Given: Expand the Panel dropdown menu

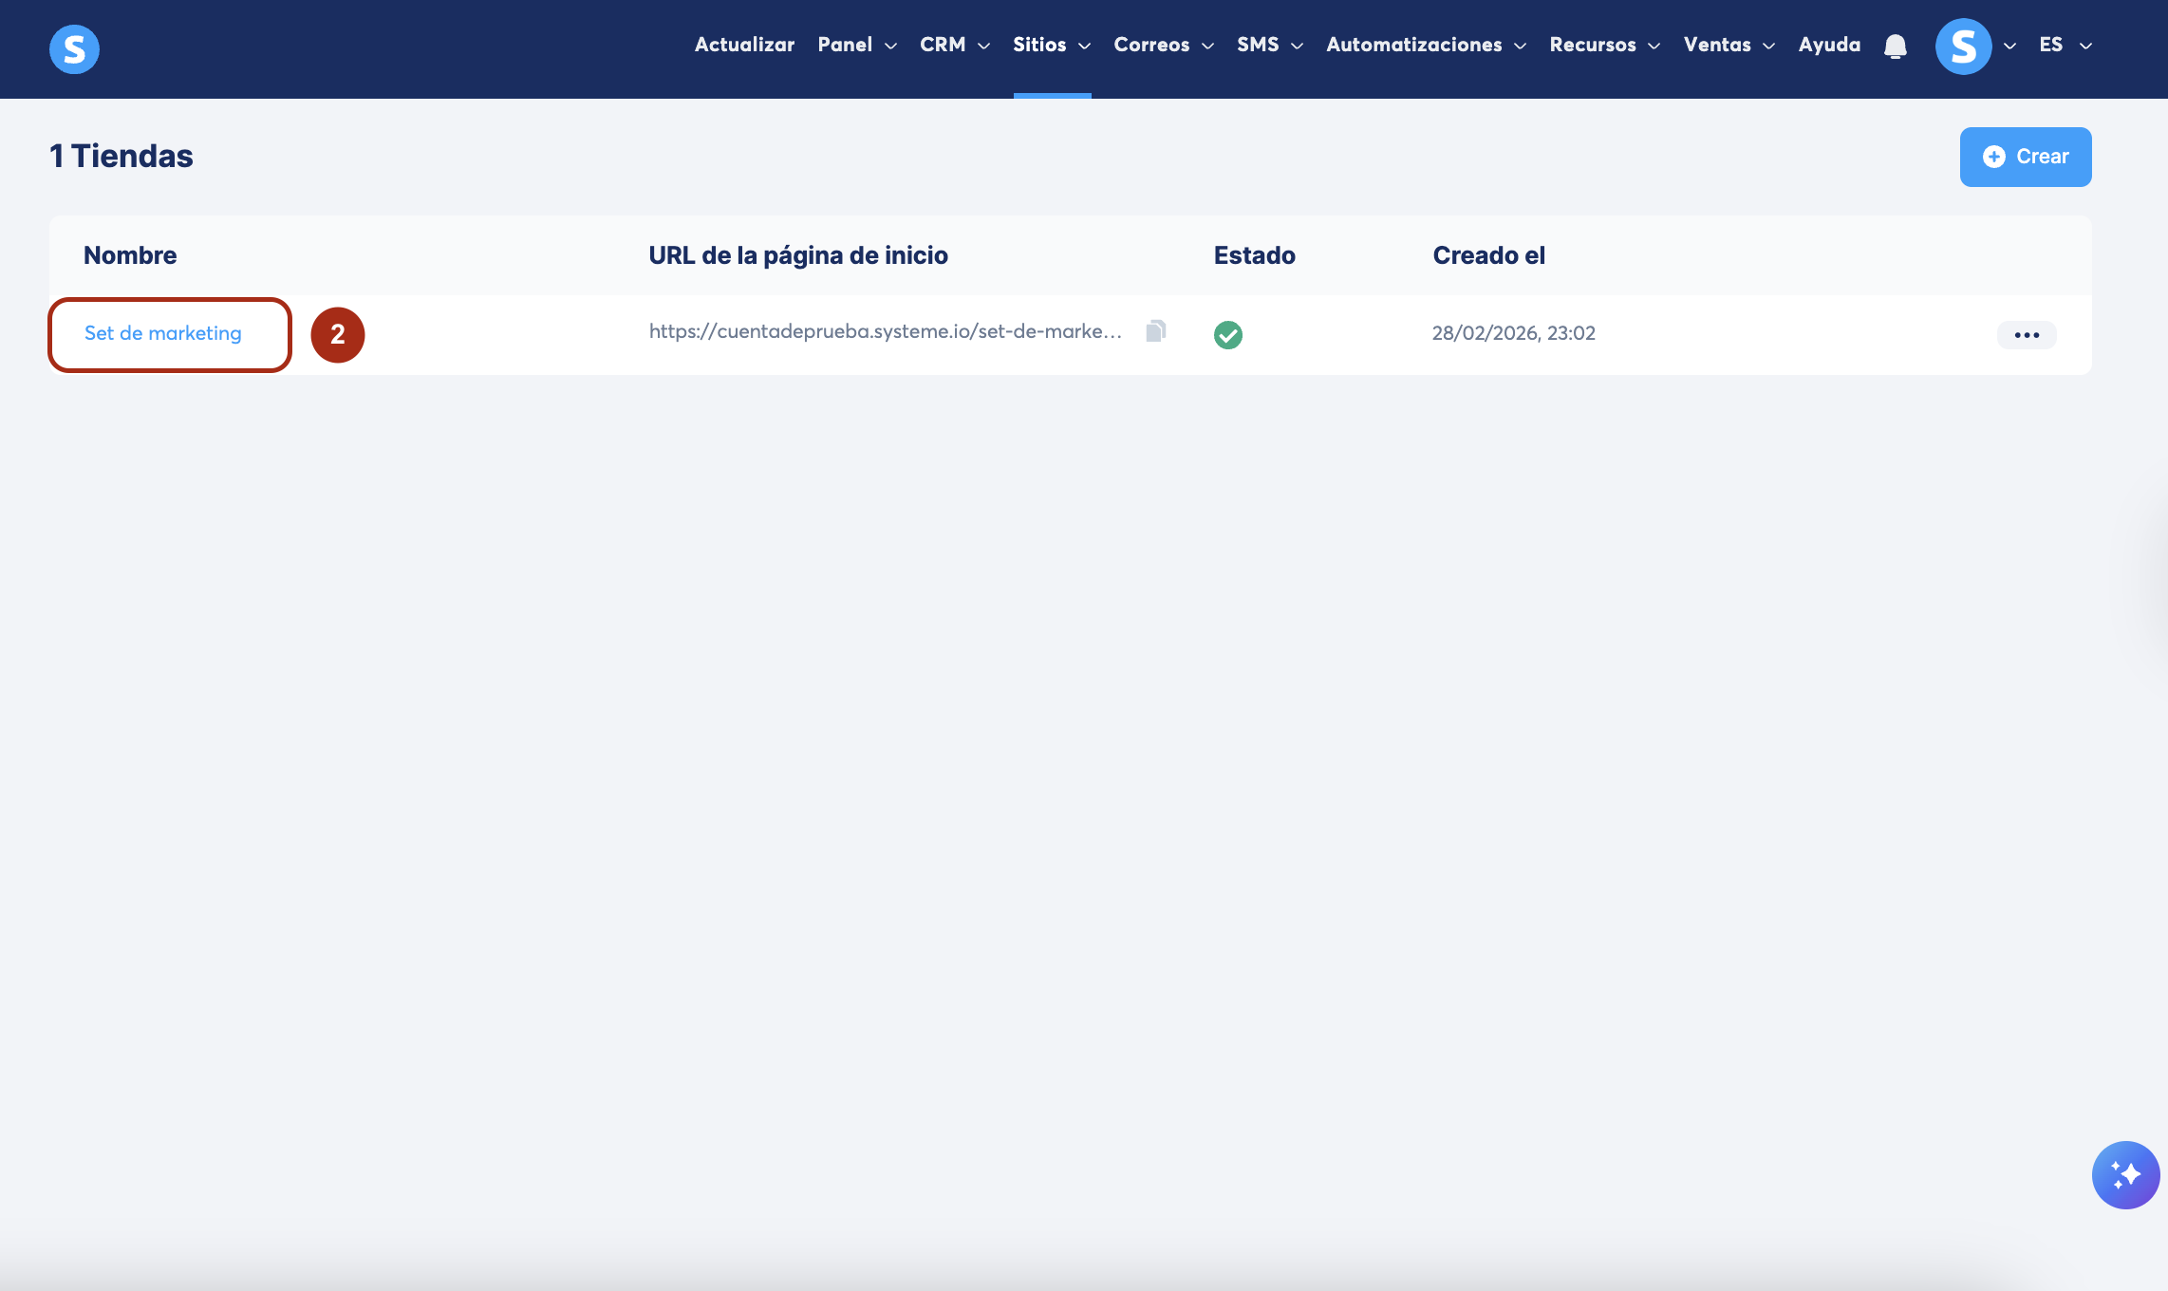Looking at the screenshot, I should (856, 45).
